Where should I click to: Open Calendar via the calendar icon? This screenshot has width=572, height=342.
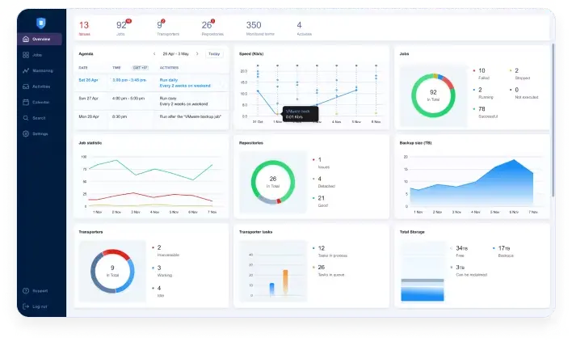pos(26,102)
